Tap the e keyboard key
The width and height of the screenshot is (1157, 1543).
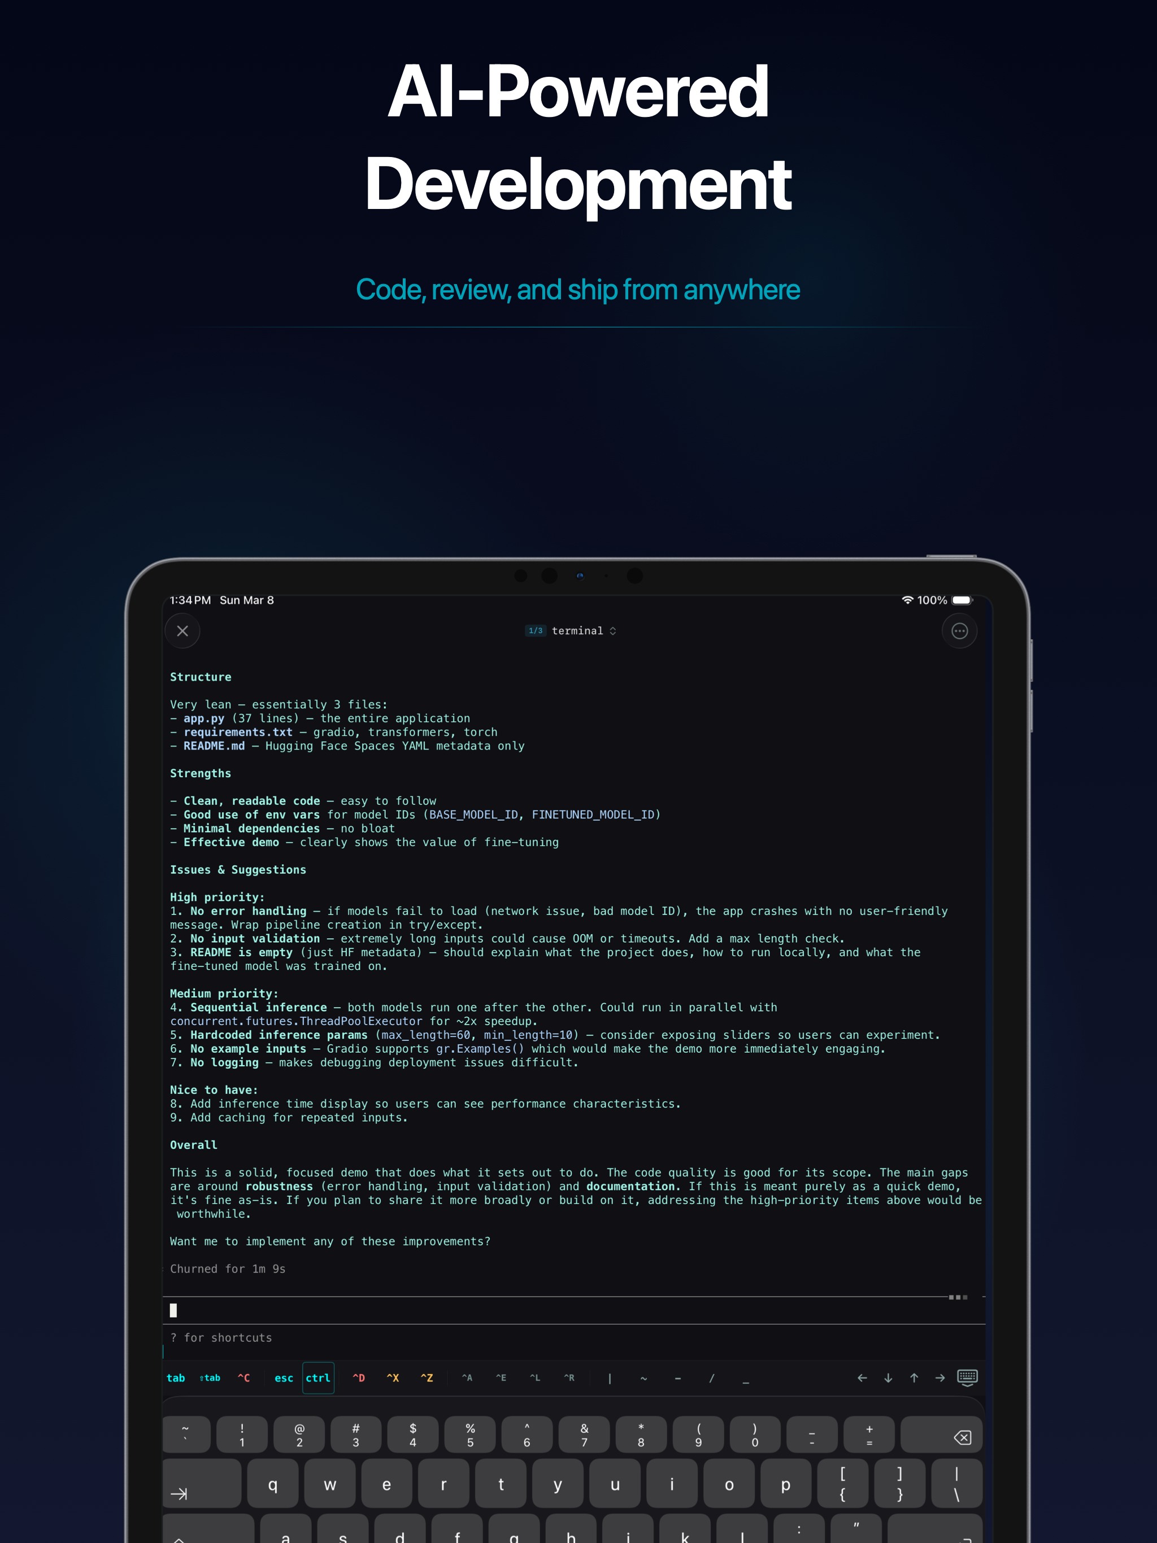[386, 1483]
